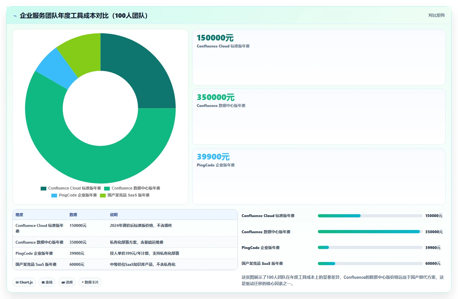Click the blue icon beside the dashboard title
The width and height of the screenshot is (458, 299).
pyautogui.click(x=15, y=16)
